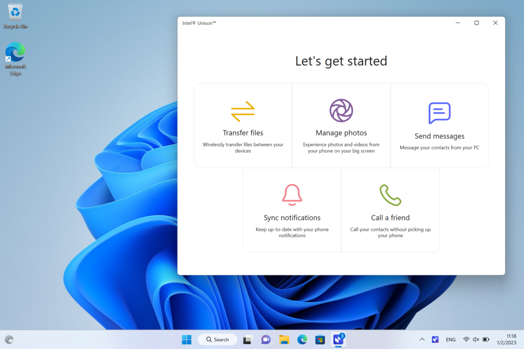This screenshot has width=524, height=349.
Task: Click the yellow Transfer files arrows icon
Action: point(243,112)
